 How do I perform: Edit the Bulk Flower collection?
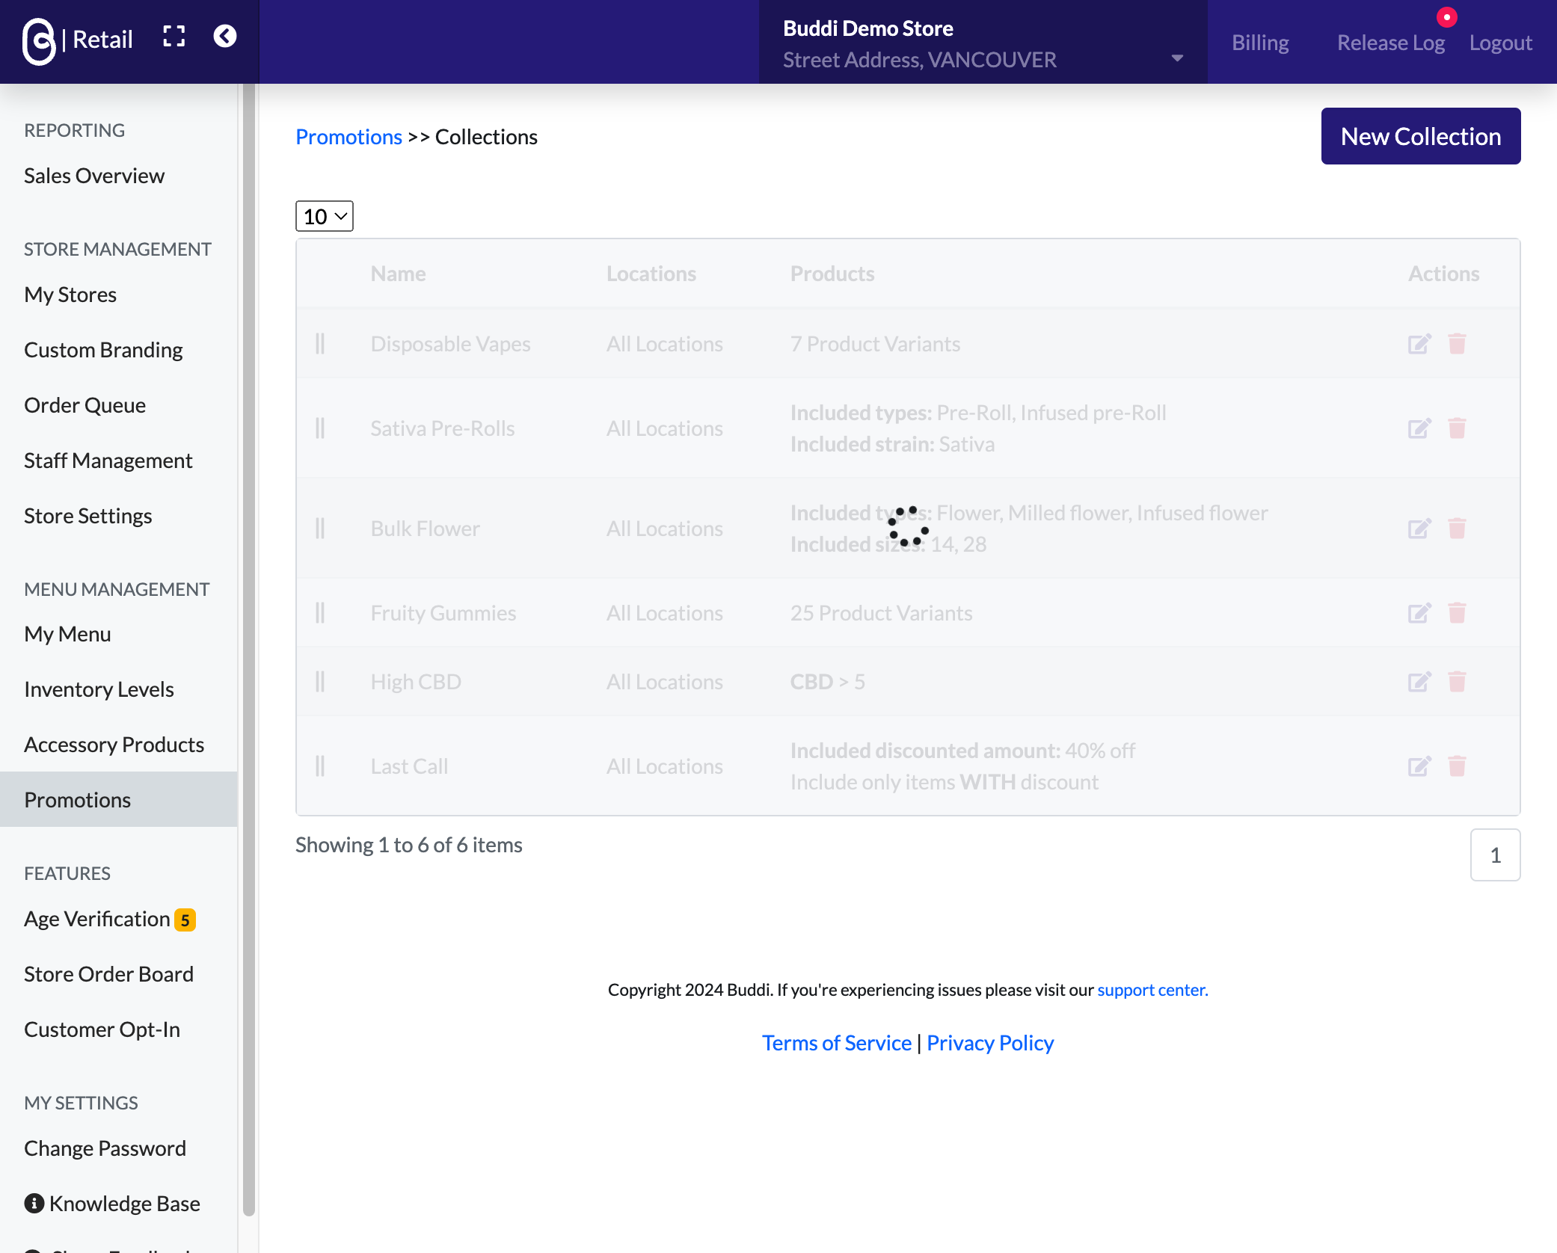pos(1419,529)
